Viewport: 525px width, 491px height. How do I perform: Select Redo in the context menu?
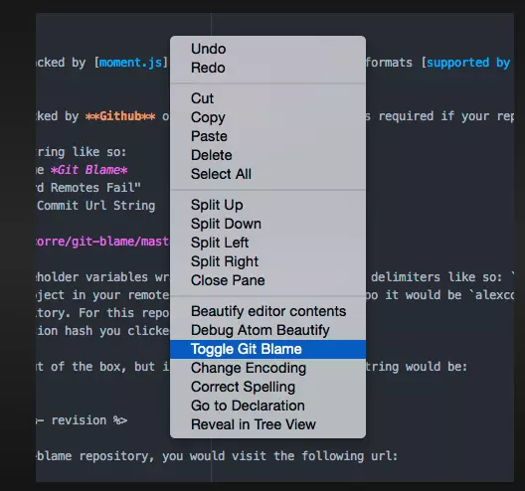[x=267, y=68]
